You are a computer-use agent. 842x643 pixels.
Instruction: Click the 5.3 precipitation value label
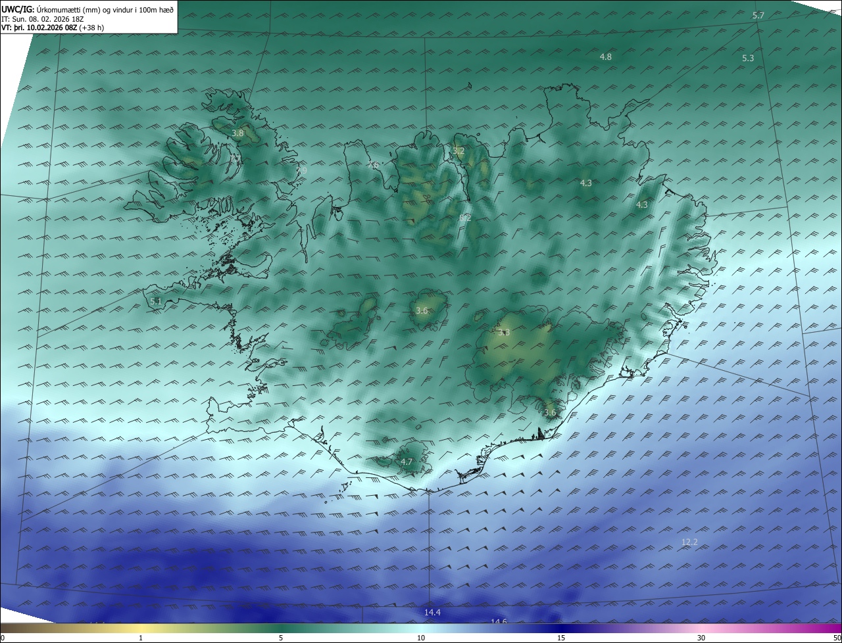748,59
